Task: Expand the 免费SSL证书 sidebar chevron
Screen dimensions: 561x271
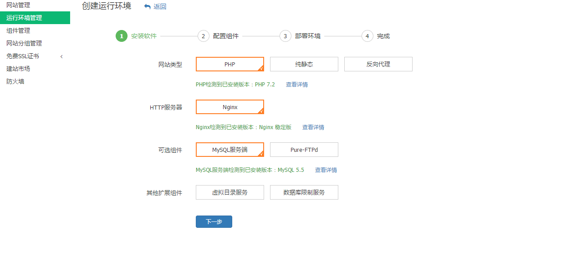Action: [61, 56]
